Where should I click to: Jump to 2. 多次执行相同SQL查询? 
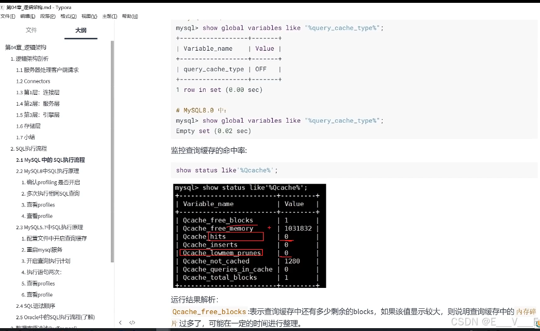[x=50, y=194]
